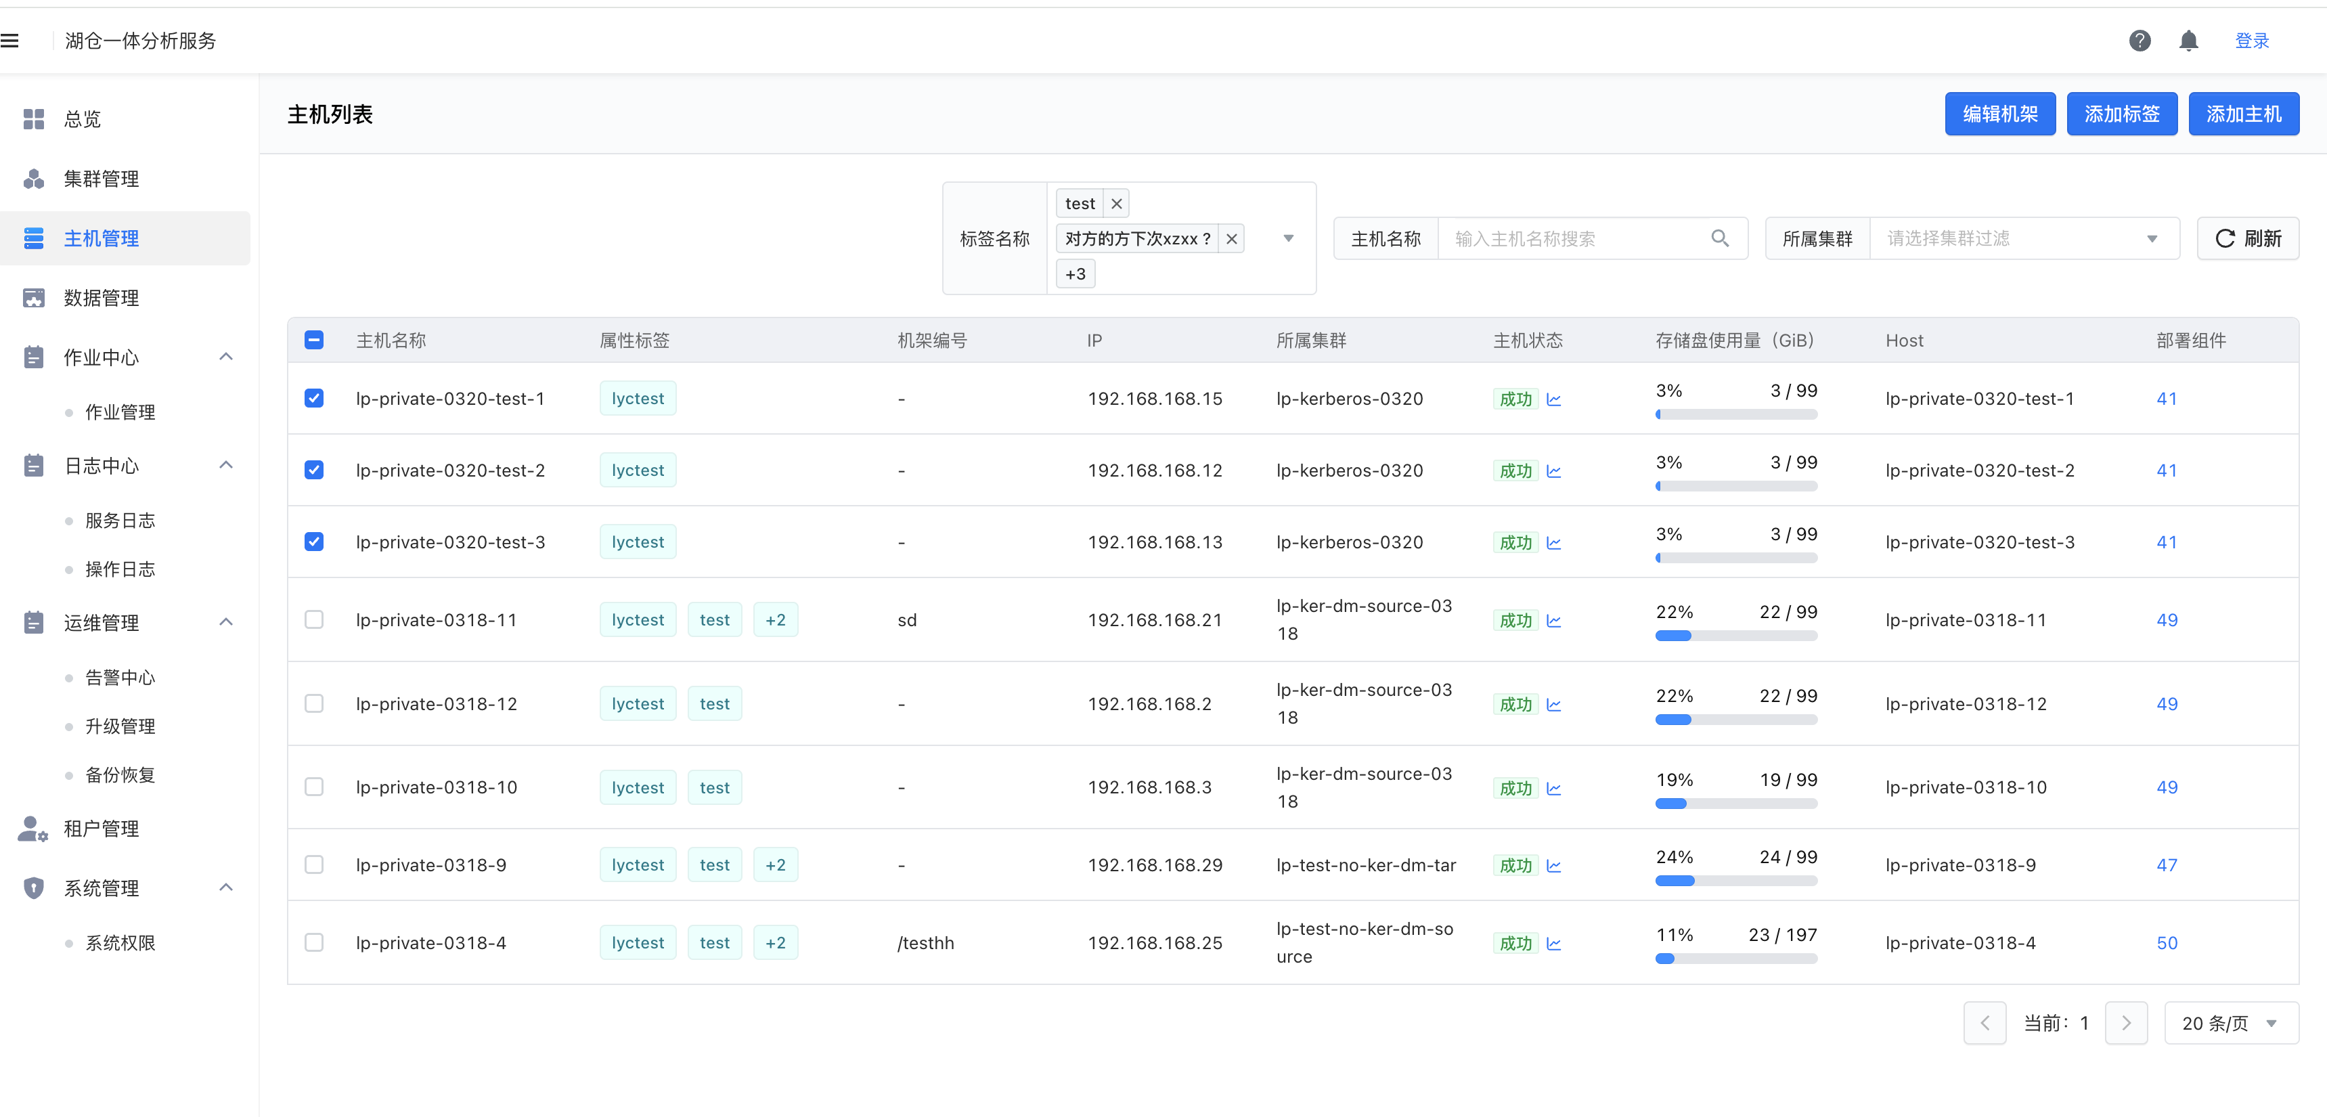This screenshot has width=2327, height=1117.
Task: Check lp-private-0318-10 row checkbox
Action: click(314, 787)
